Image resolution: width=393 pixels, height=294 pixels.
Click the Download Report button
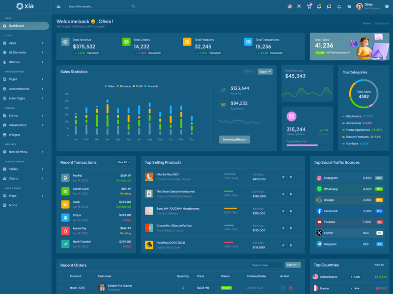(234, 140)
